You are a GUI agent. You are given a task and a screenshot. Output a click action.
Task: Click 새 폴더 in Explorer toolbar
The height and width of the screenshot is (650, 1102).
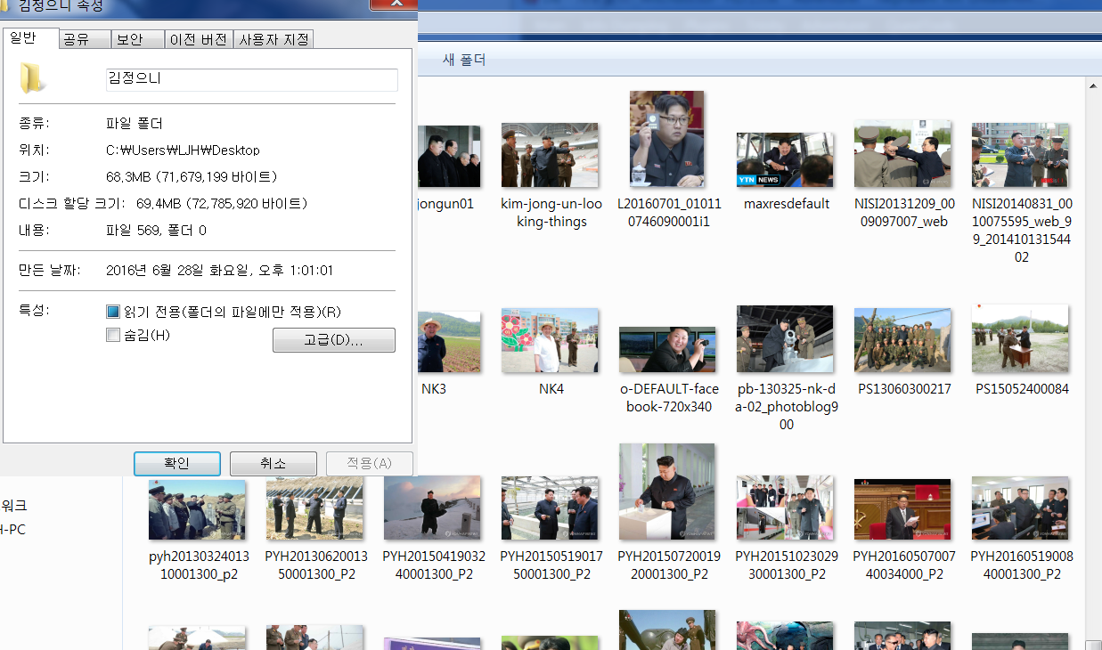point(464,61)
